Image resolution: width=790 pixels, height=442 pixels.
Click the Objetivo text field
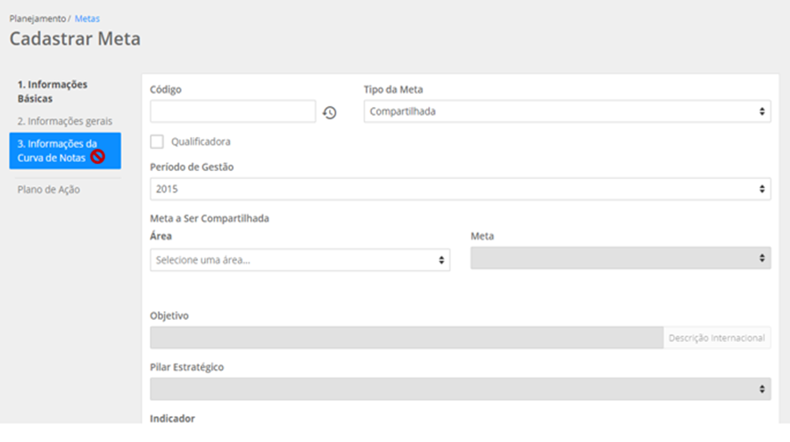[407, 338]
